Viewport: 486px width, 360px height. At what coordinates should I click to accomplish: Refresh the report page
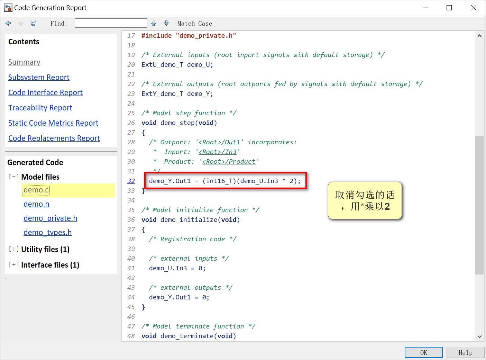(33, 23)
